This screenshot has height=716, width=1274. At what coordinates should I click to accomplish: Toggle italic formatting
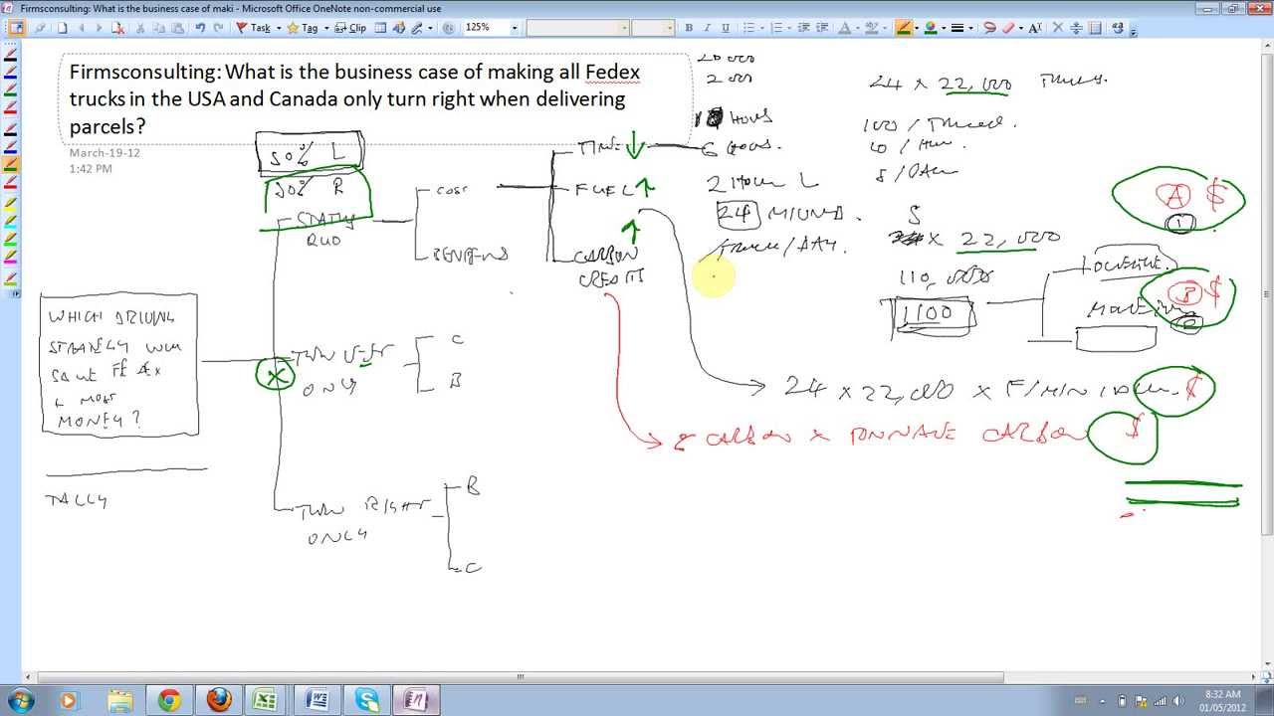[707, 28]
